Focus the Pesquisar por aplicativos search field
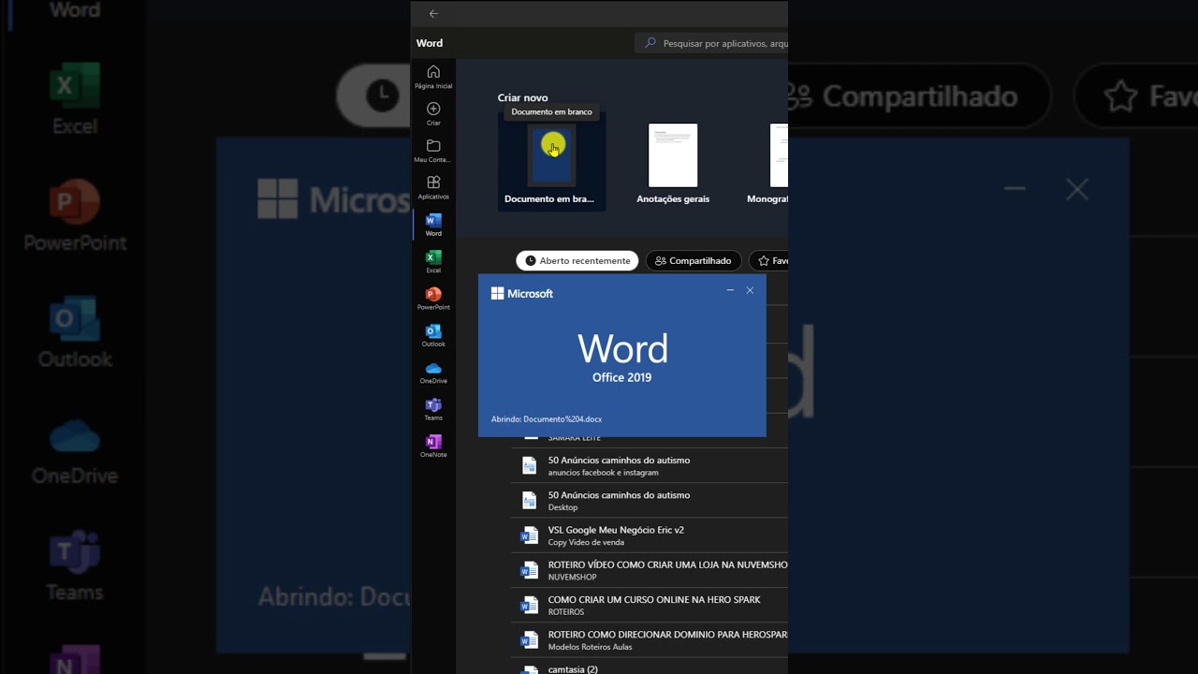1198x674 pixels. [711, 43]
